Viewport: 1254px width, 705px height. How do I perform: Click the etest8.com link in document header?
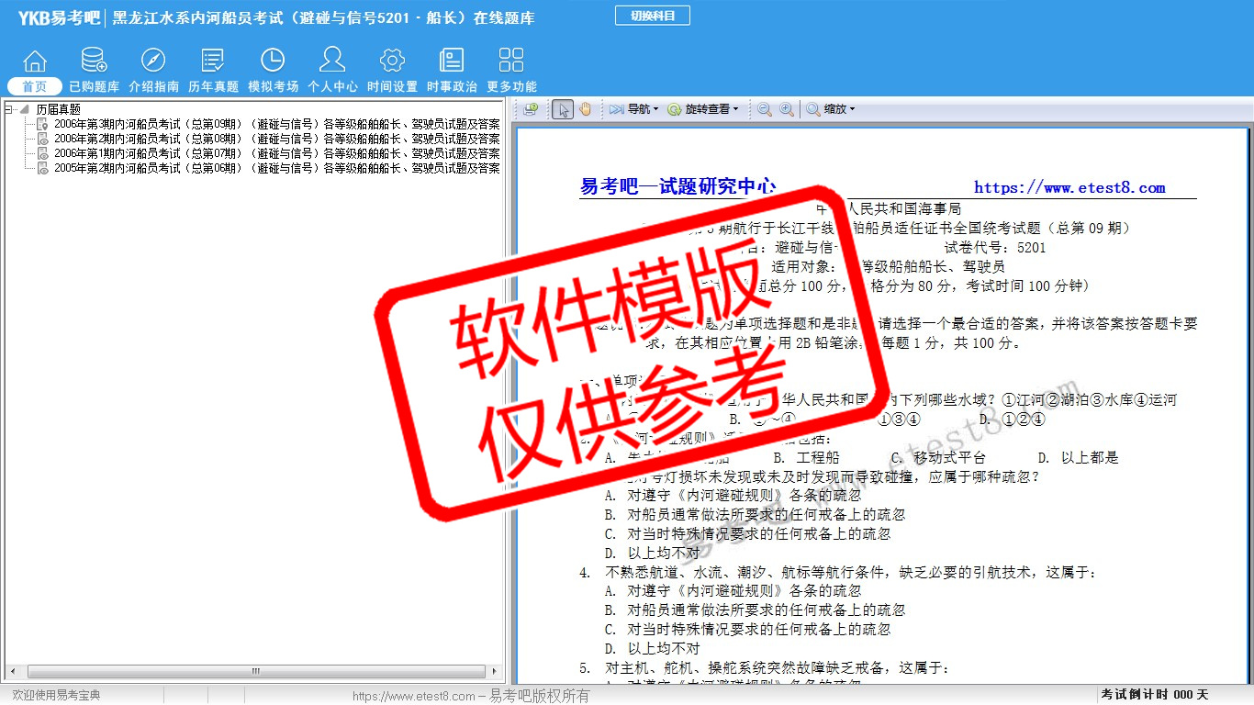coord(1069,188)
